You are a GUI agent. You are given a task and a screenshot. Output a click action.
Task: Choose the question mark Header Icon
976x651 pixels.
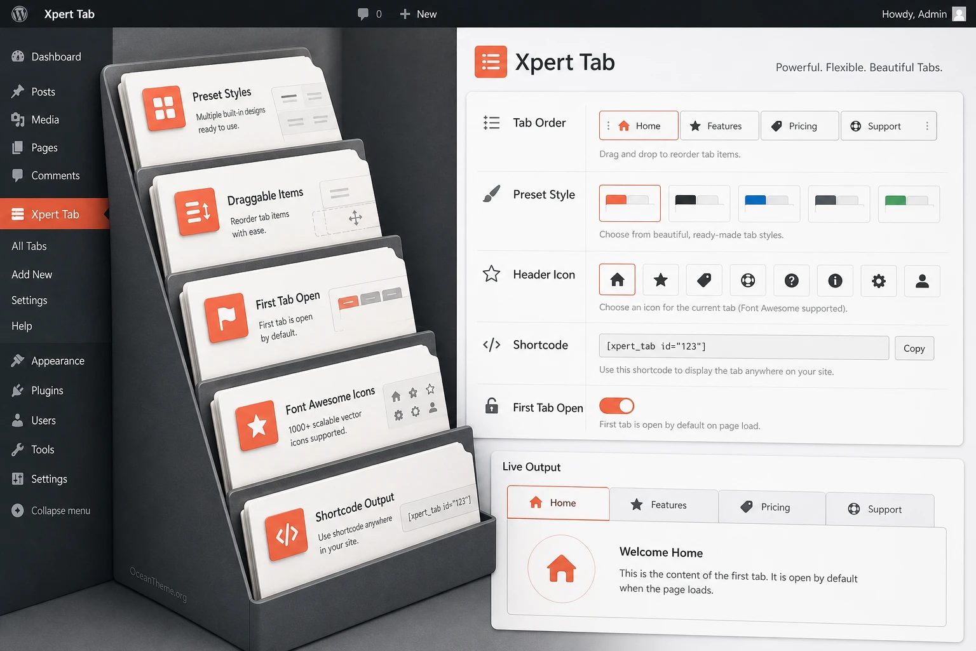792,280
